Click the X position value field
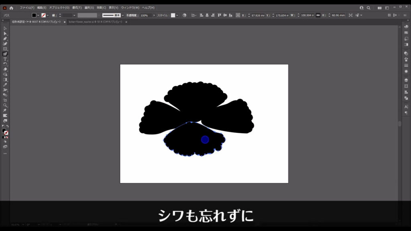The image size is (411, 231). point(258,16)
